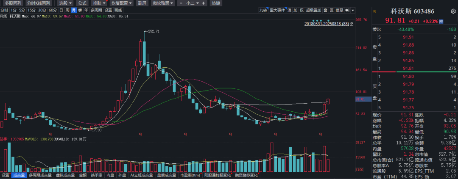The height and width of the screenshot is (179, 458).
Task: Toggle the 重大事件 overlay
Action: point(278,10)
